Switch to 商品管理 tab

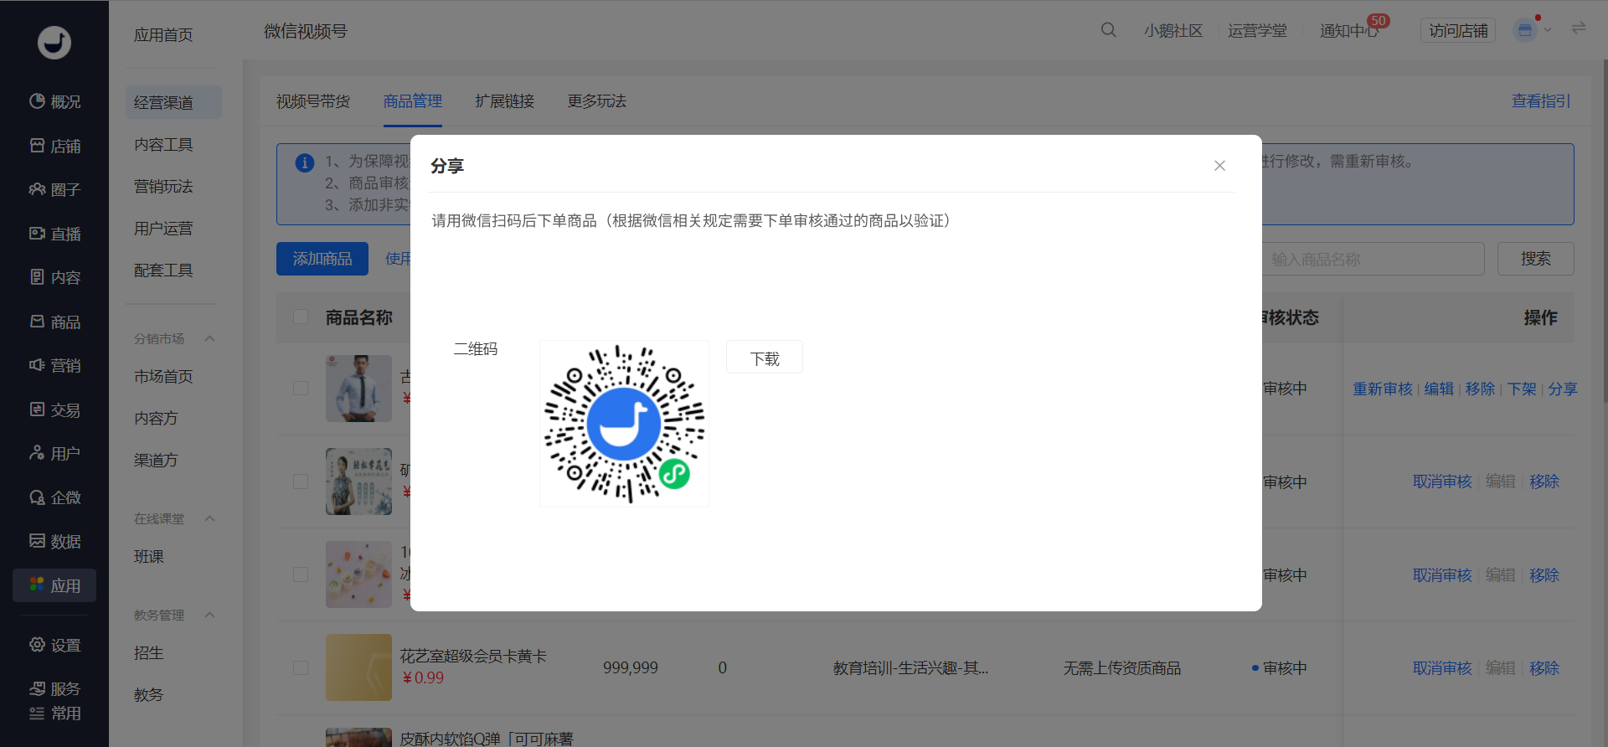(x=413, y=101)
